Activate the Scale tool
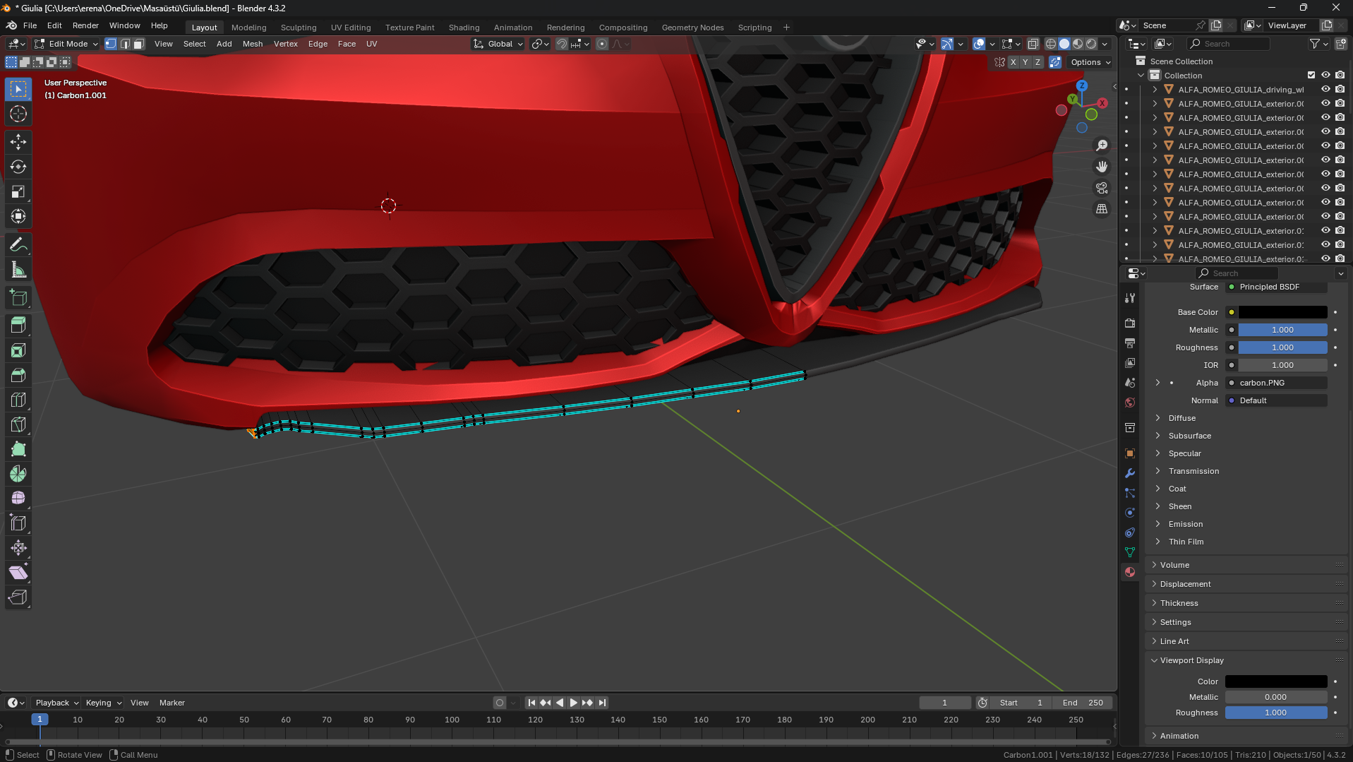This screenshot has width=1353, height=762. coord(18,191)
